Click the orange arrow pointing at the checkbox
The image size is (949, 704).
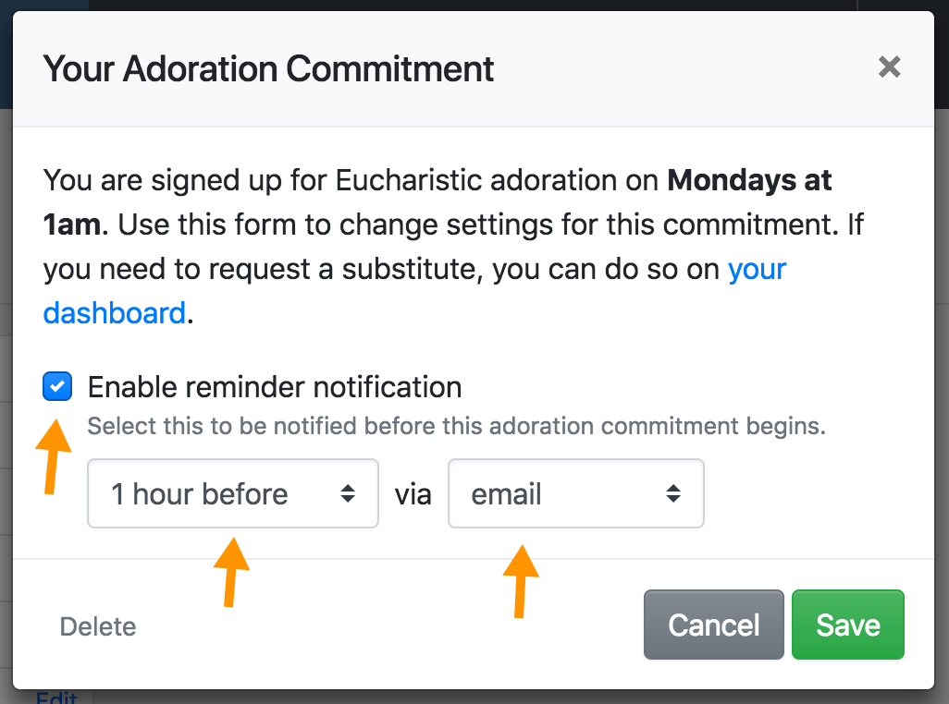tap(52, 455)
